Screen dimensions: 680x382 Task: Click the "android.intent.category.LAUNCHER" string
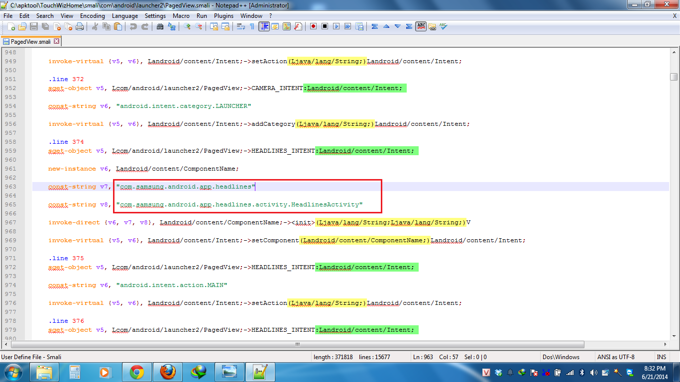point(184,106)
